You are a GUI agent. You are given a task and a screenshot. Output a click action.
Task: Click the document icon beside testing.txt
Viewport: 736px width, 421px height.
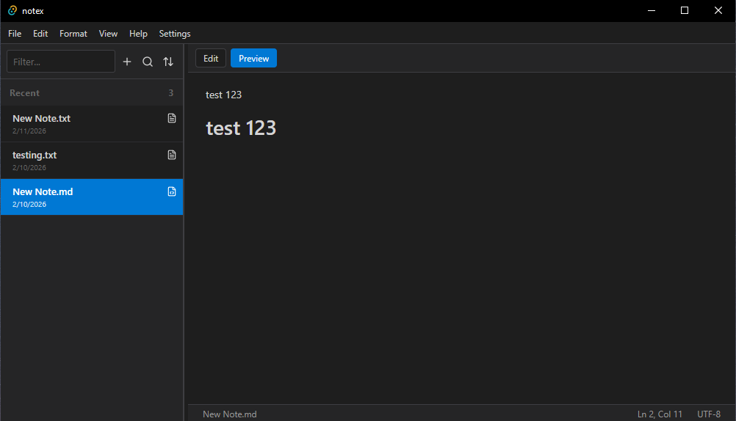click(172, 155)
